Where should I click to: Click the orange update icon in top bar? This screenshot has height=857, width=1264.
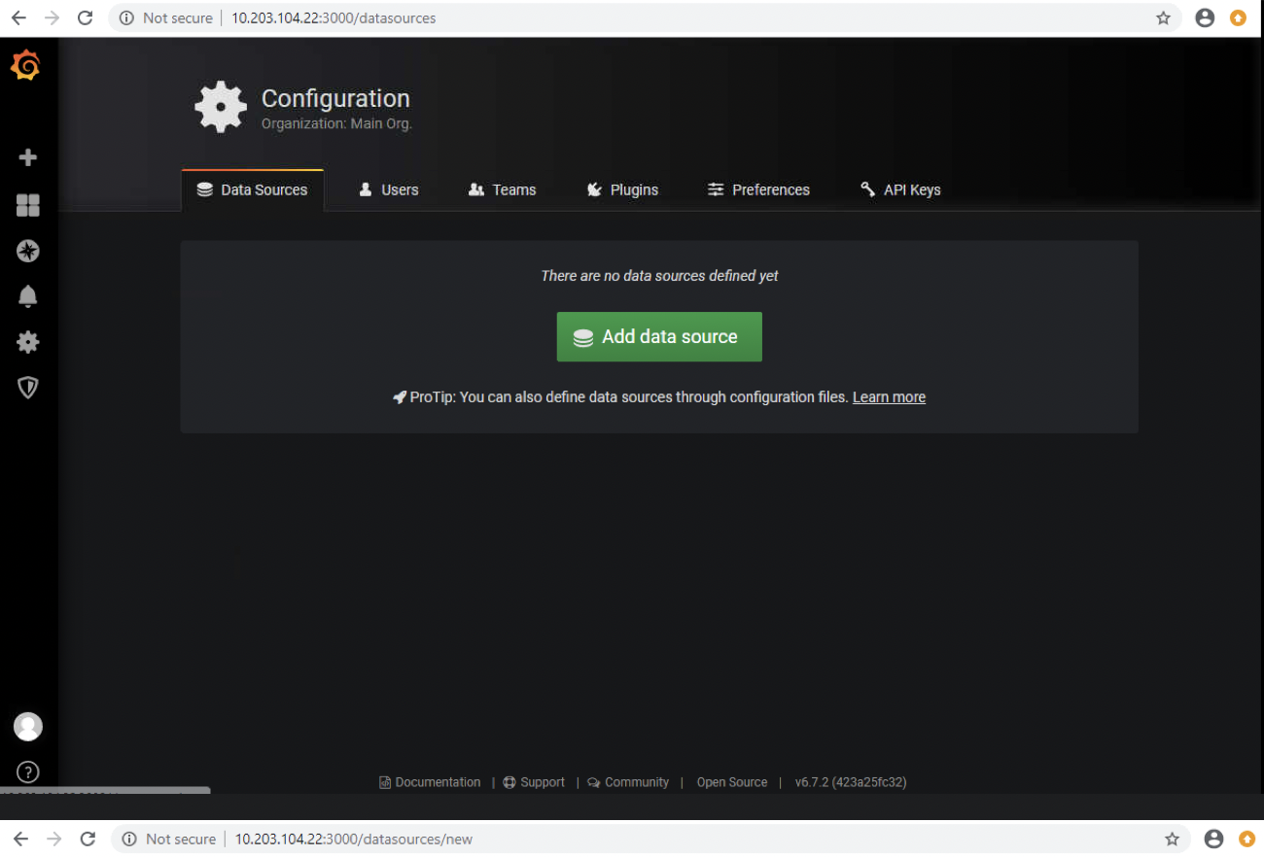(x=1238, y=17)
